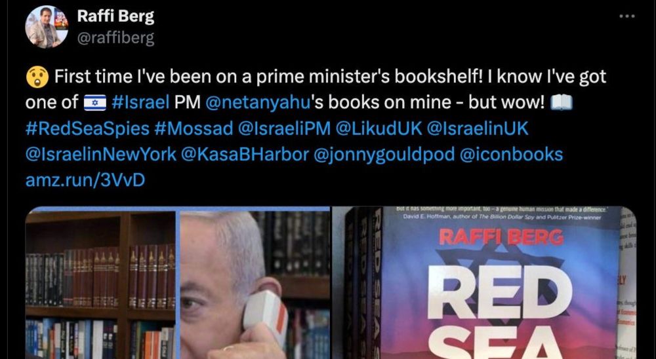
Task: Open the @jonnygouldpod mention
Action: (384, 155)
